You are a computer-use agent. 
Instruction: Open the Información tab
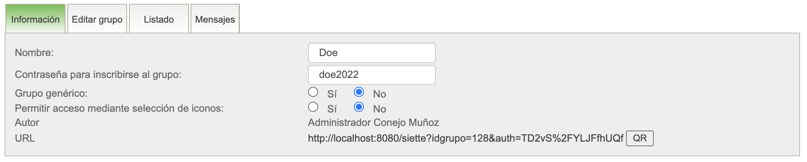click(35, 20)
